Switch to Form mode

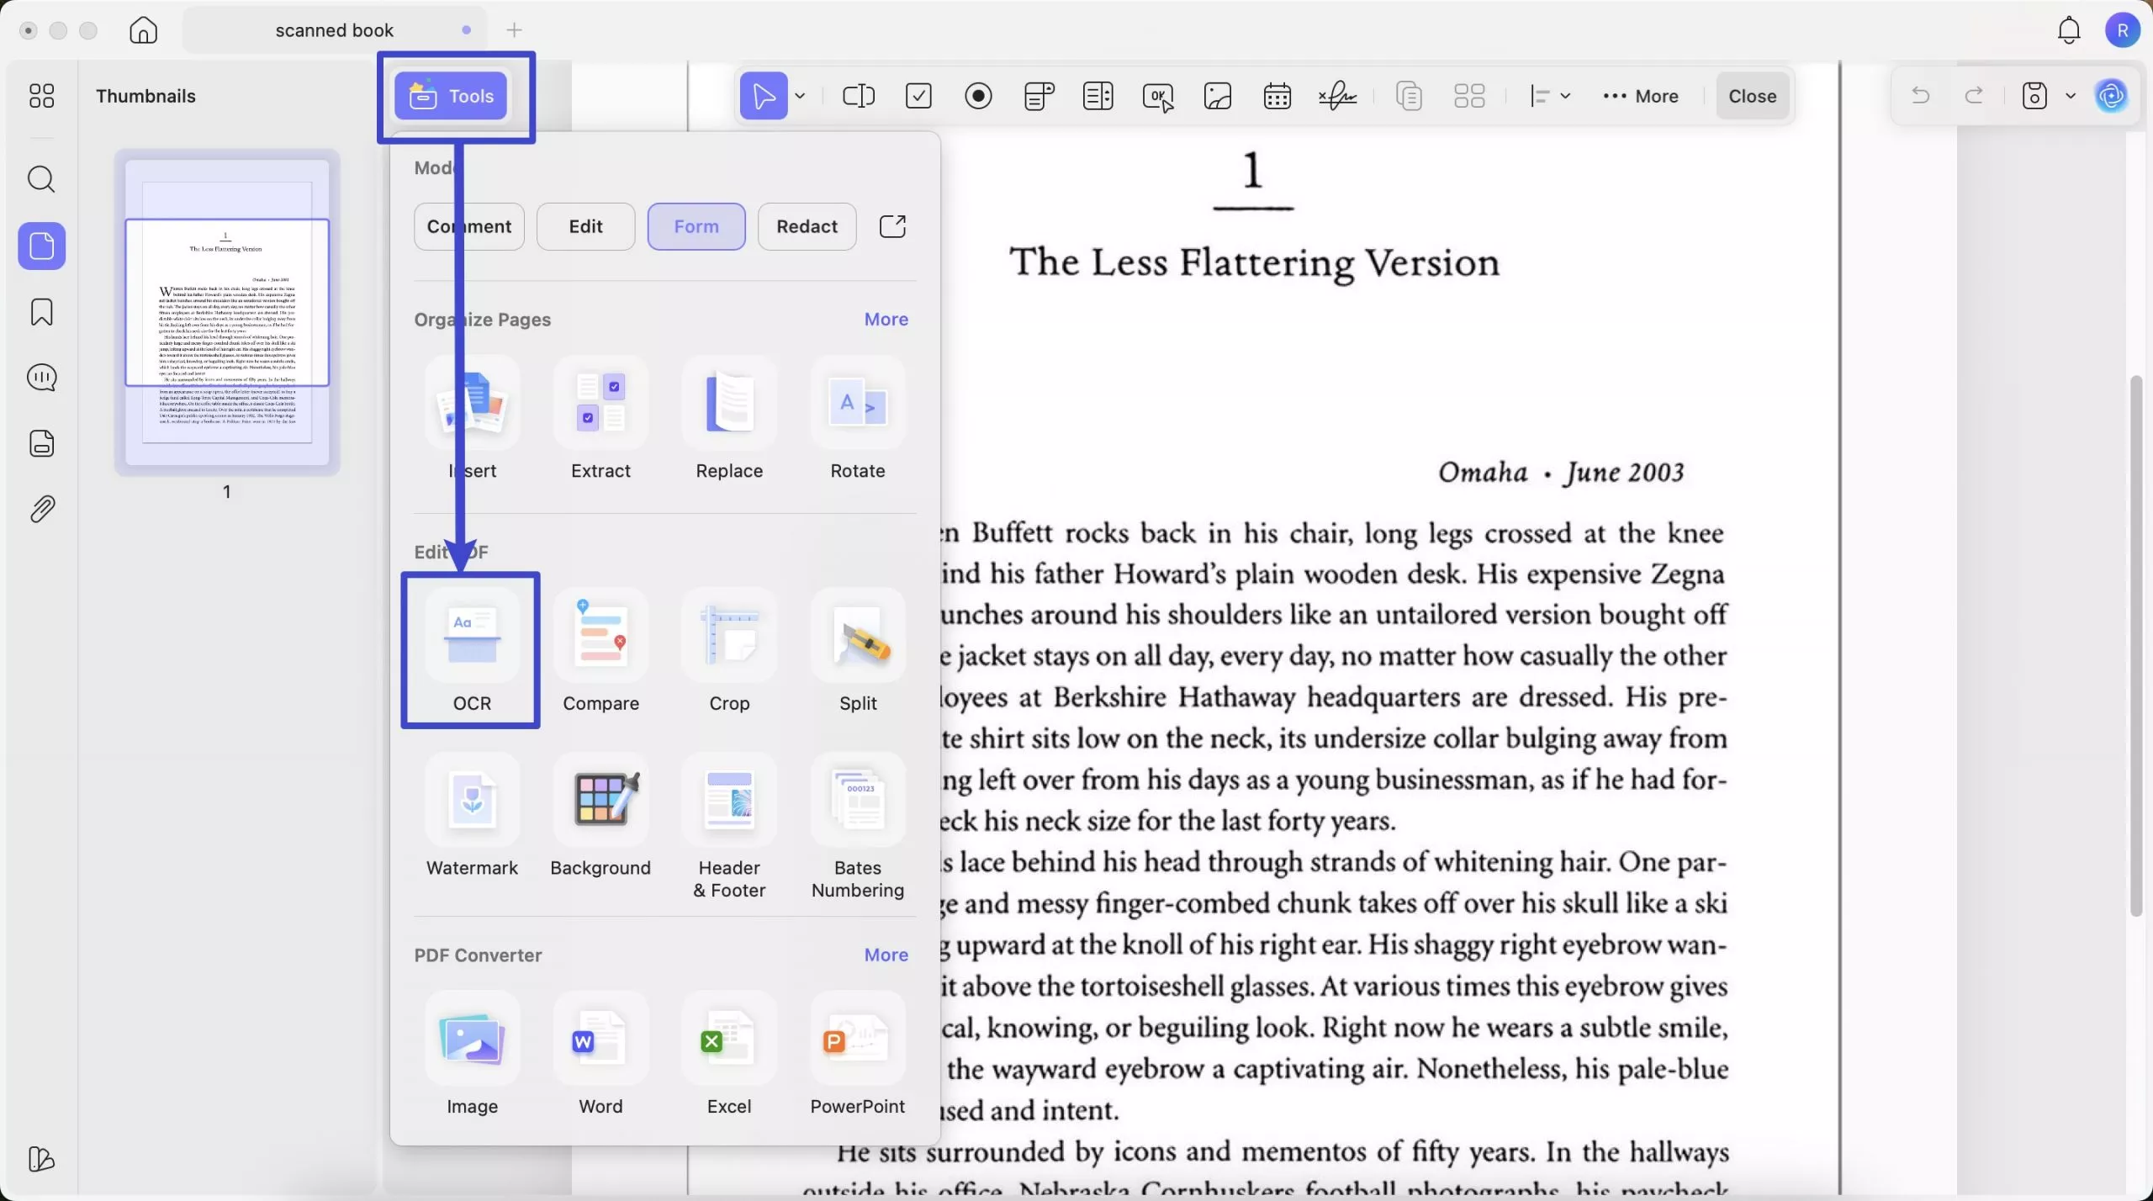pos(696,226)
